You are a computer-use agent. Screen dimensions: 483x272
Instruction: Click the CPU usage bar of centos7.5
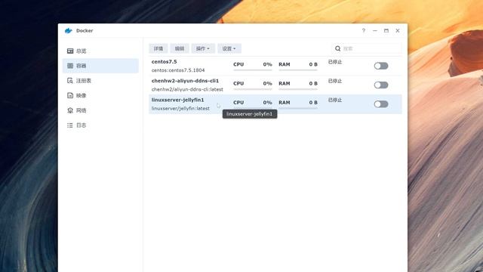coord(253,70)
